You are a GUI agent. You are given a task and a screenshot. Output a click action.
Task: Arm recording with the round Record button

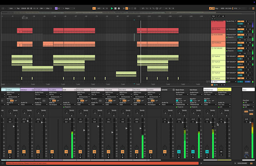[119, 8]
